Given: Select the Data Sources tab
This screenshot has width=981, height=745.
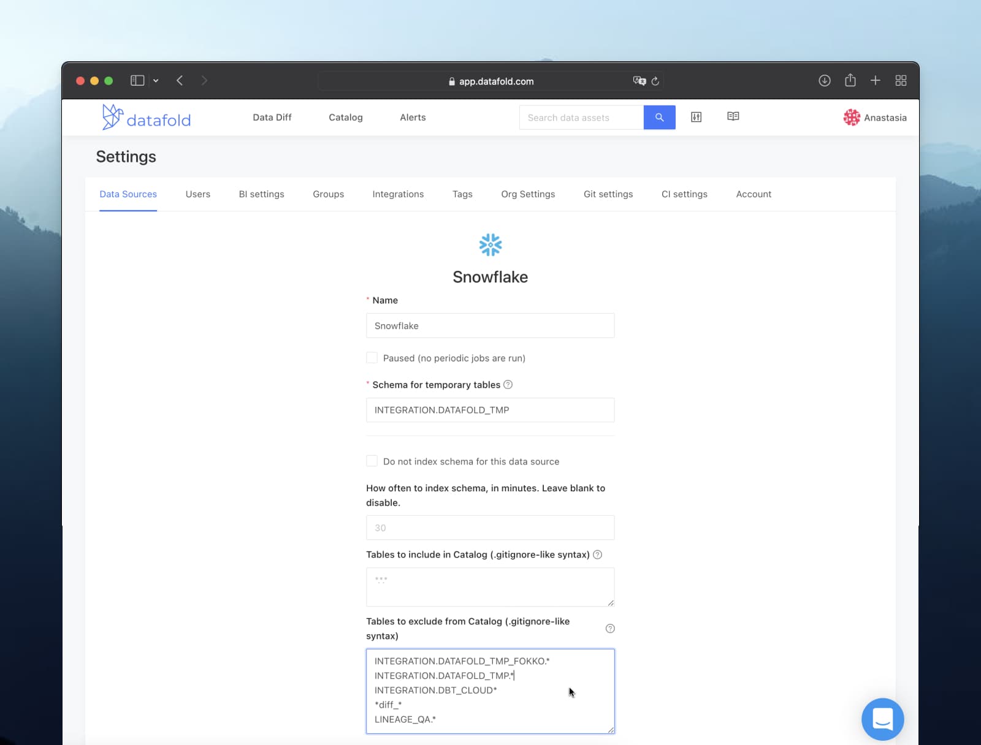Looking at the screenshot, I should pos(128,194).
